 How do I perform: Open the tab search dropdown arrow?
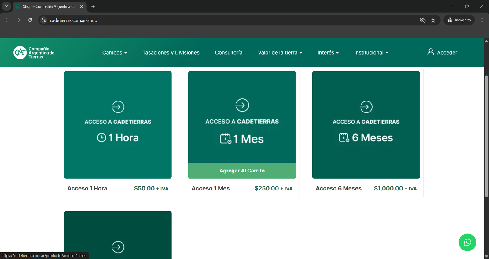pos(6,6)
